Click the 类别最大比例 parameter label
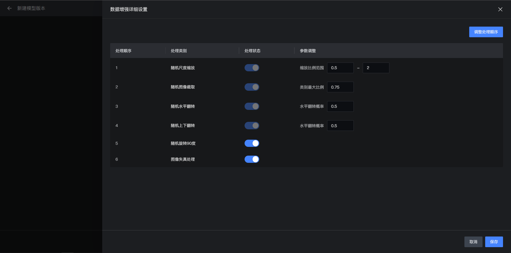This screenshot has width=511, height=253. 312,87
